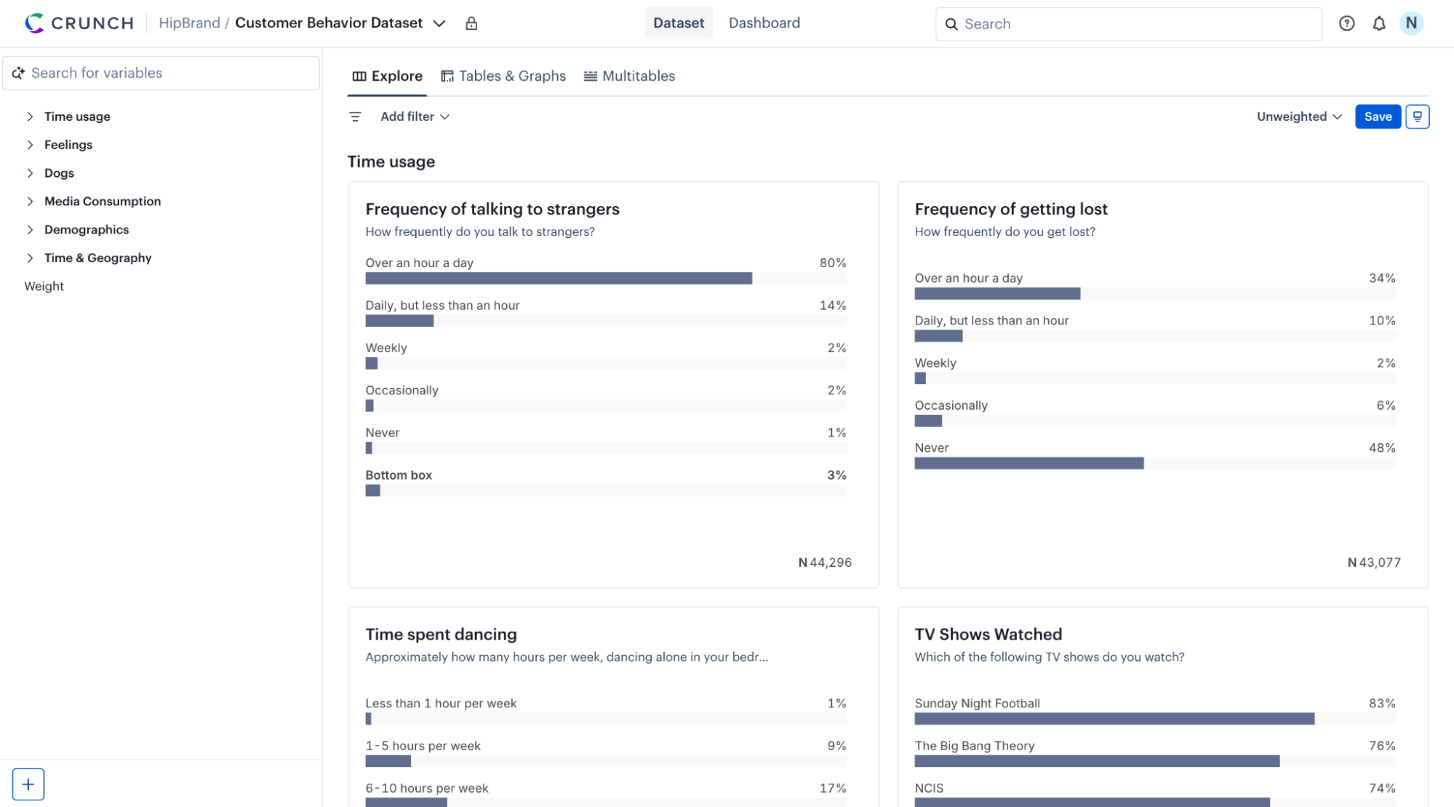This screenshot has height=807, width=1454.
Task: Click the search magnifier in the top search bar
Action: pos(951,24)
